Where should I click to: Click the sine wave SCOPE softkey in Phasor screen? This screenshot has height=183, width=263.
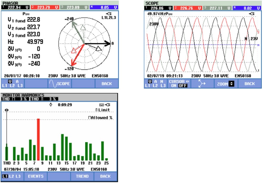[59, 84]
